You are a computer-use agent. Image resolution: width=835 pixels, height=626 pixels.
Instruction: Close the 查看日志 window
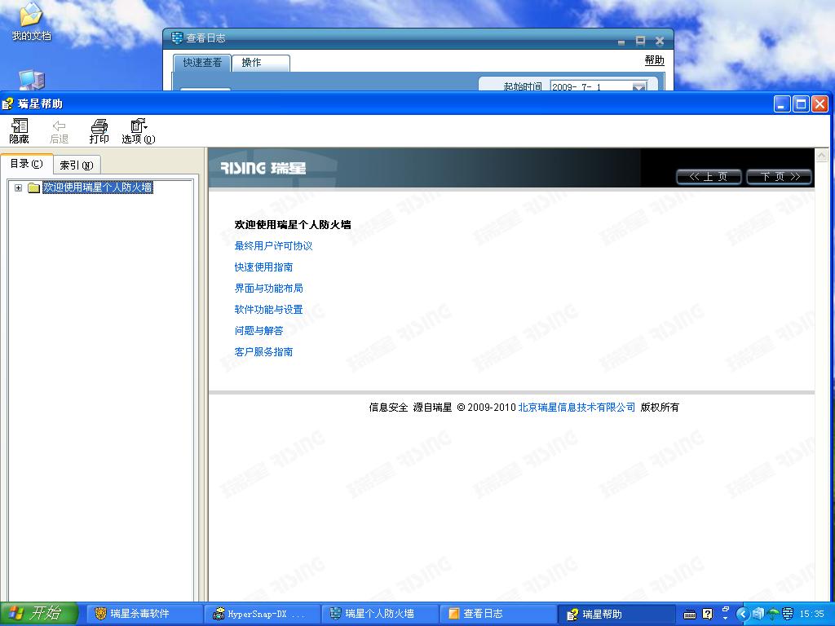[x=659, y=41]
